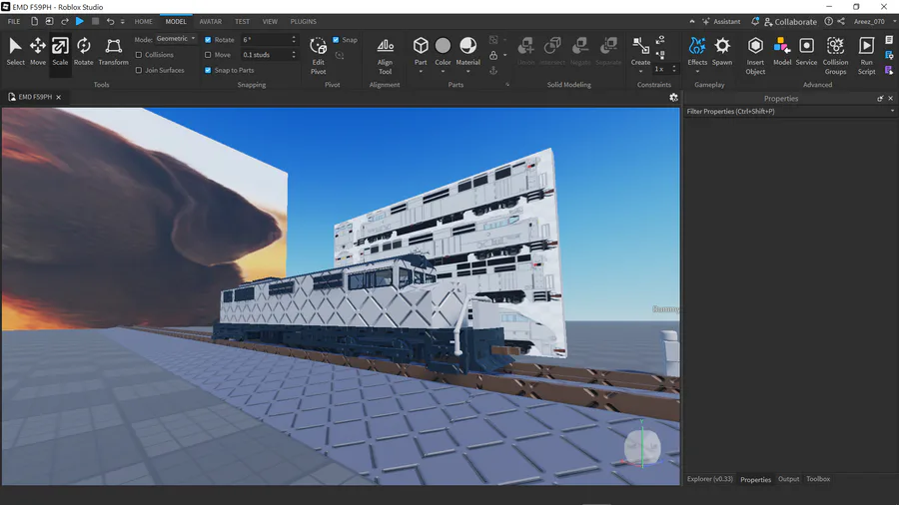899x505 pixels.
Task: Open the help question-mark icon
Action: [828, 21]
